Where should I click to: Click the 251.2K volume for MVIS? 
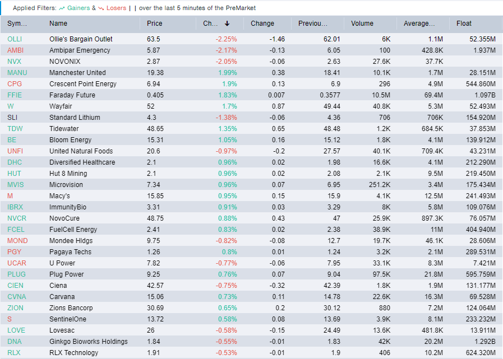[380, 185]
